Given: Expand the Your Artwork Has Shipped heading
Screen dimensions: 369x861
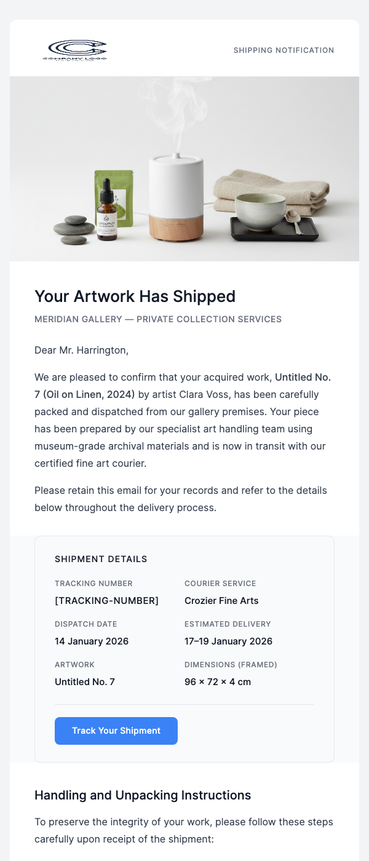Looking at the screenshot, I should point(135,296).
